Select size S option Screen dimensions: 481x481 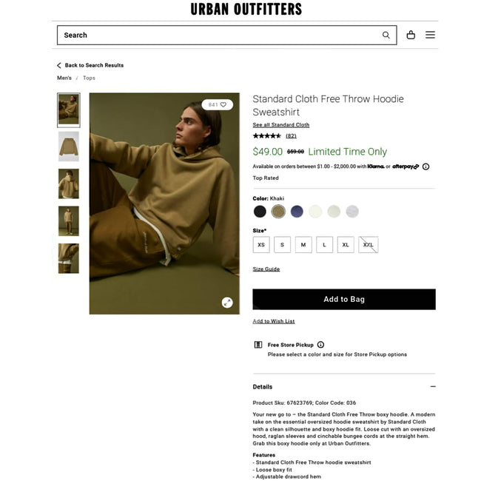click(x=282, y=245)
